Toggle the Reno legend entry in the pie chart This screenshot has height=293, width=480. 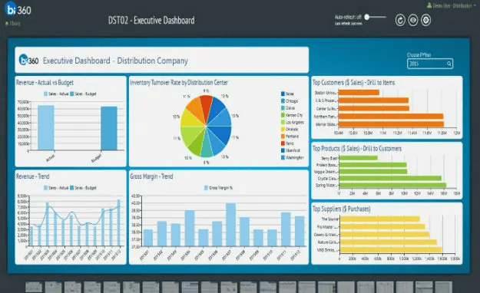click(x=287, y=143)
